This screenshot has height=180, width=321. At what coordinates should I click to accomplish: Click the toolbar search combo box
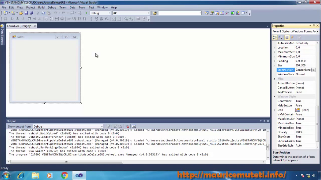[180, 13]
